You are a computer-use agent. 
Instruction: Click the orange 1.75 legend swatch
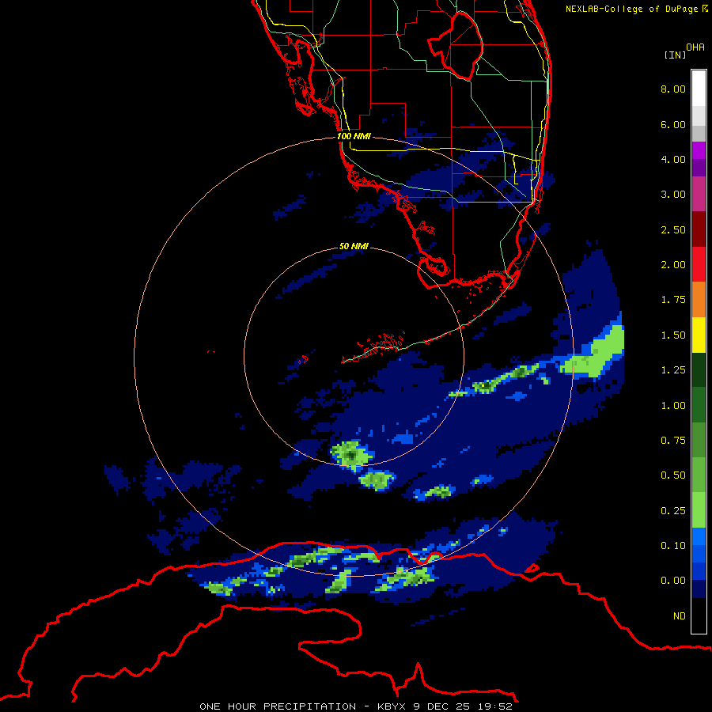[699, 299]
